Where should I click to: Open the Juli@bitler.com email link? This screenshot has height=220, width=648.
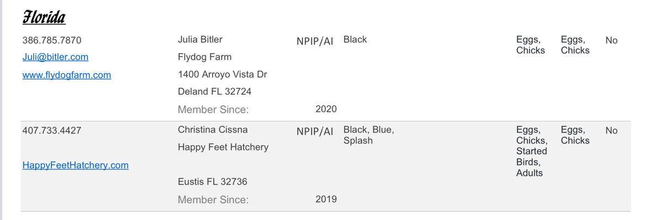[x=55, y=57]
